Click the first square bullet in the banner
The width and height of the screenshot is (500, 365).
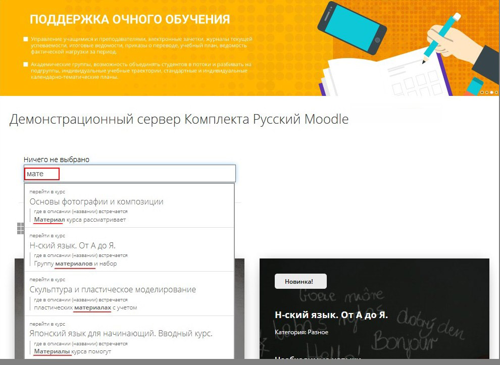pyautogui.click(x=26, y=39)
